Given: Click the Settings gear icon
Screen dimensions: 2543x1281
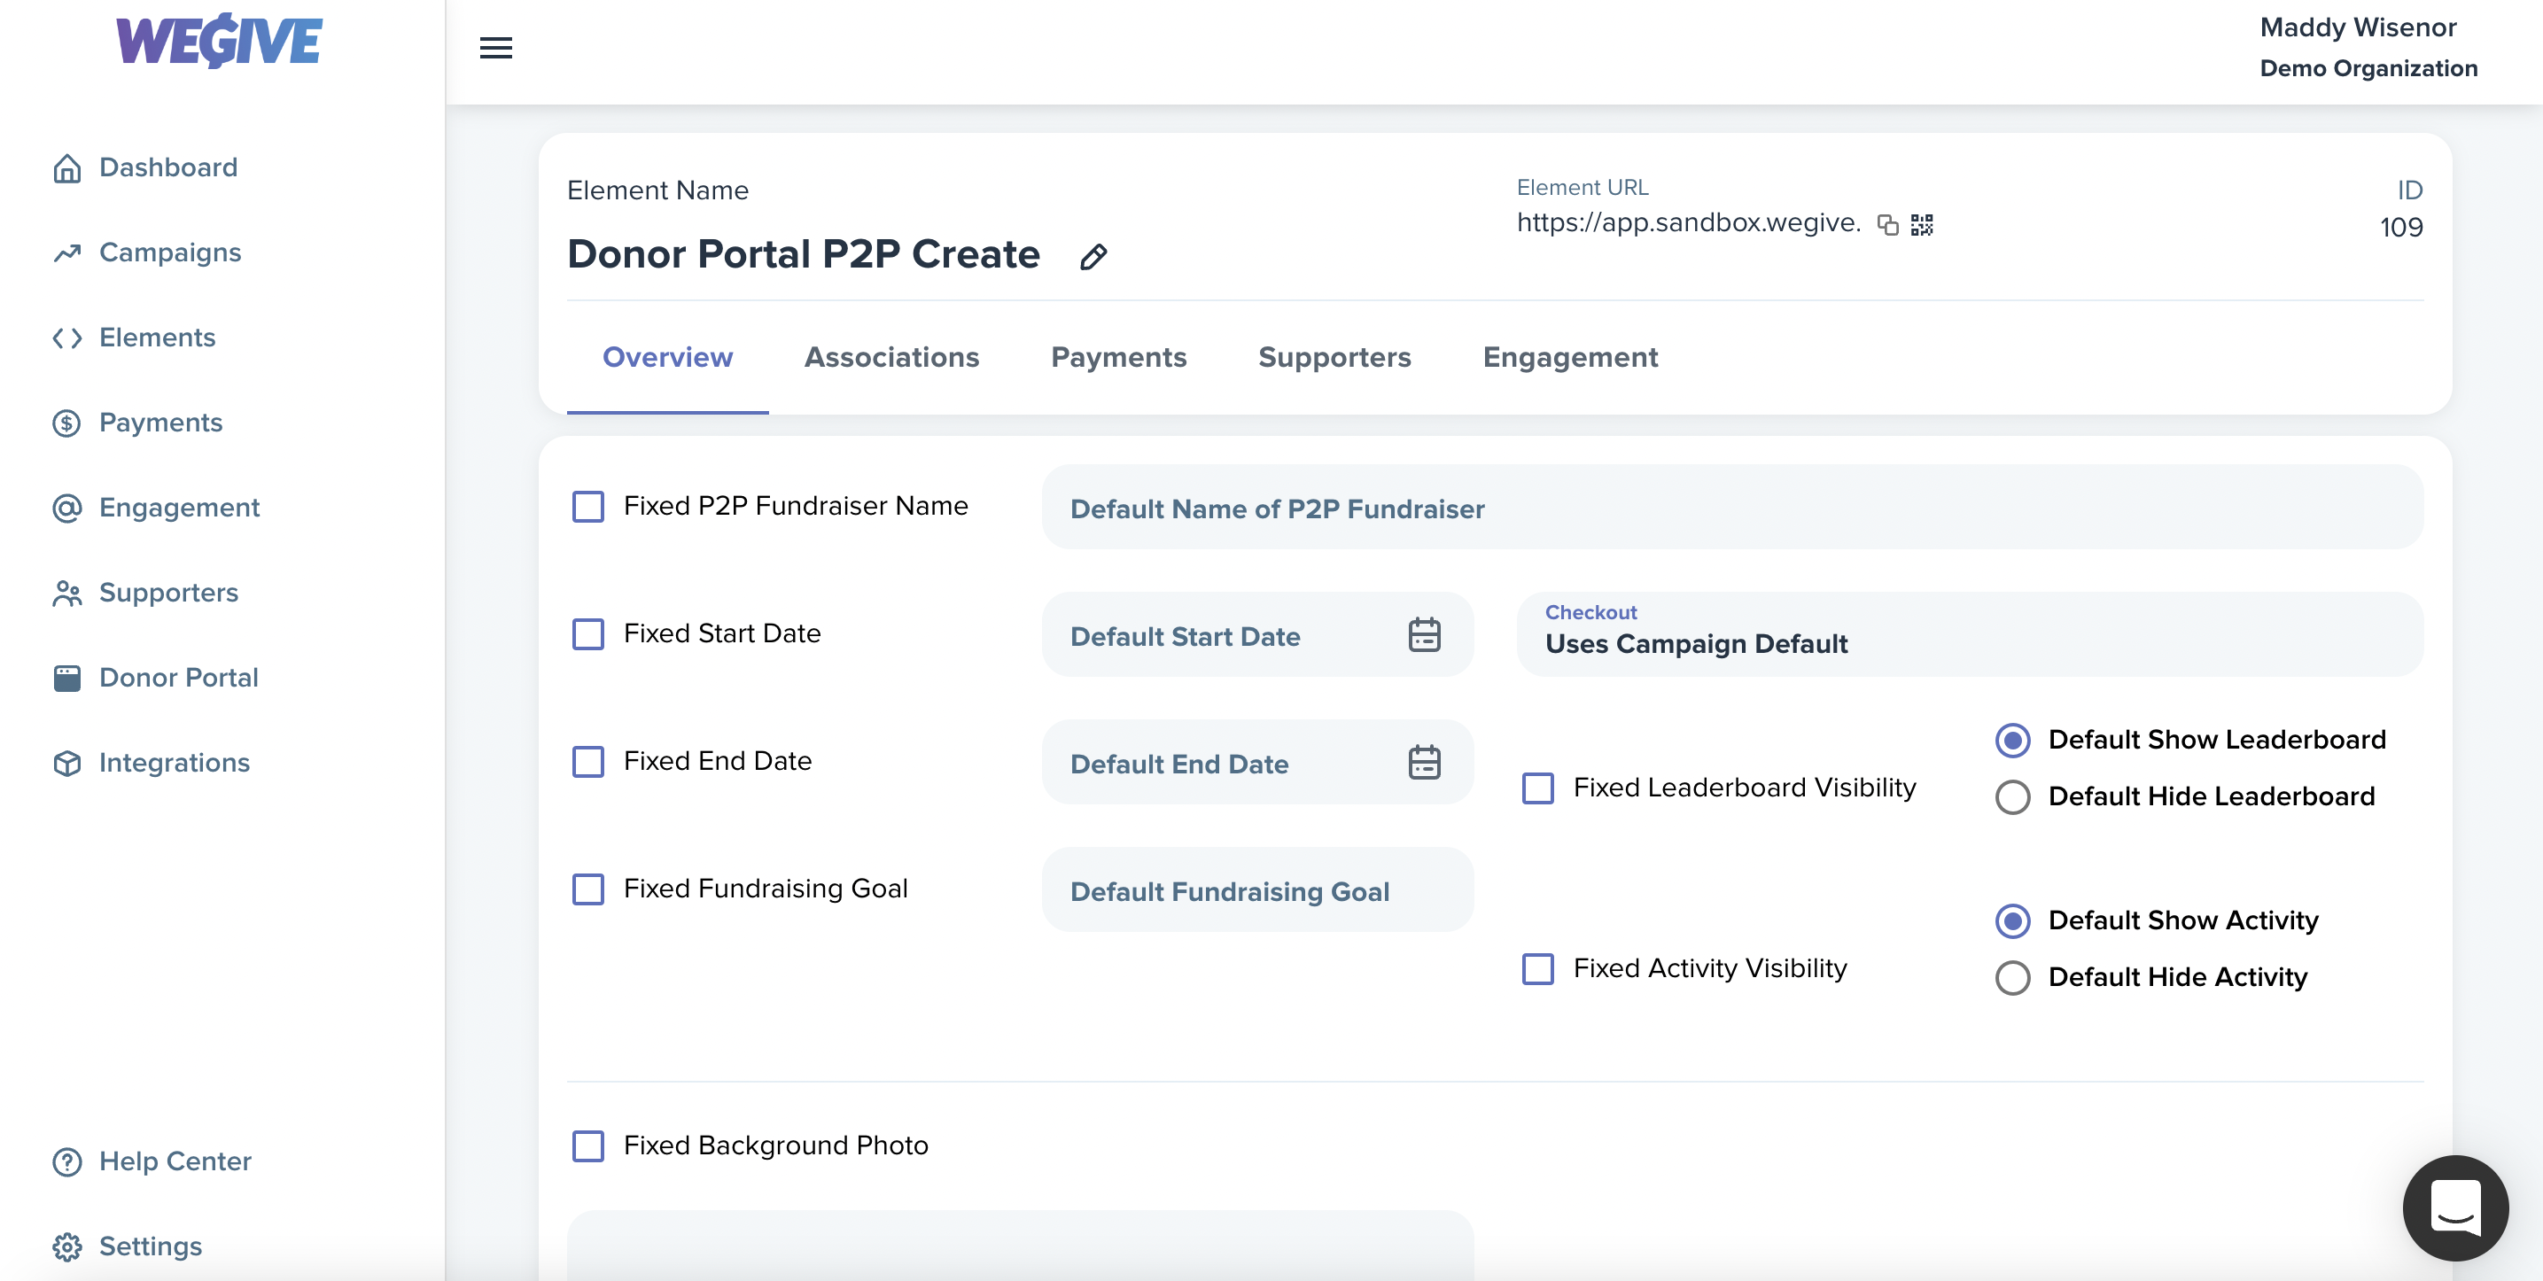Looking at the screenshot, I should pos(67,1246).
